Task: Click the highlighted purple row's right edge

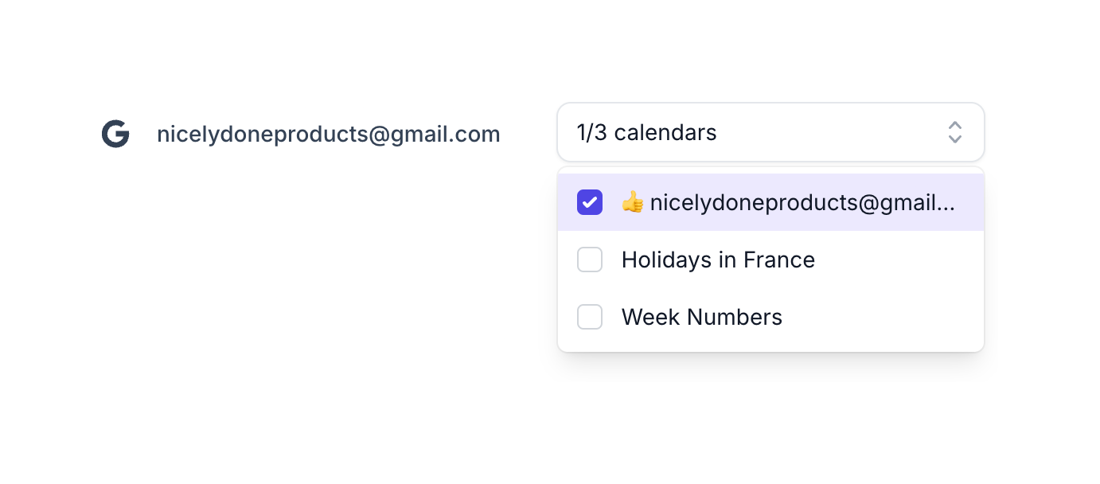Action: pyautogui.click(x=973, y=202)
